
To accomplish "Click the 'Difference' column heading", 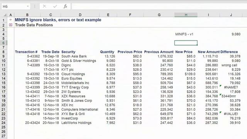I will [229, 52].
